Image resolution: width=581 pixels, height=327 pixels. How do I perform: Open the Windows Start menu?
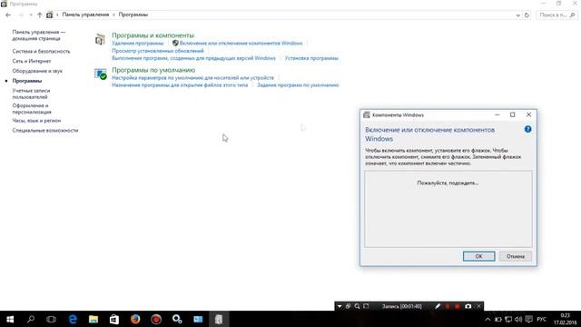click(10, 319)
